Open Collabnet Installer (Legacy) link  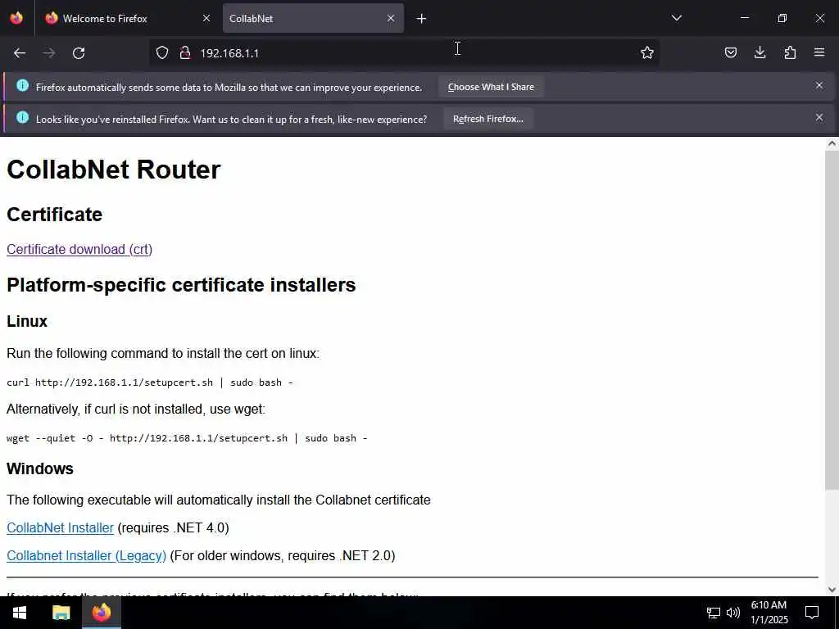coord(86,555)
